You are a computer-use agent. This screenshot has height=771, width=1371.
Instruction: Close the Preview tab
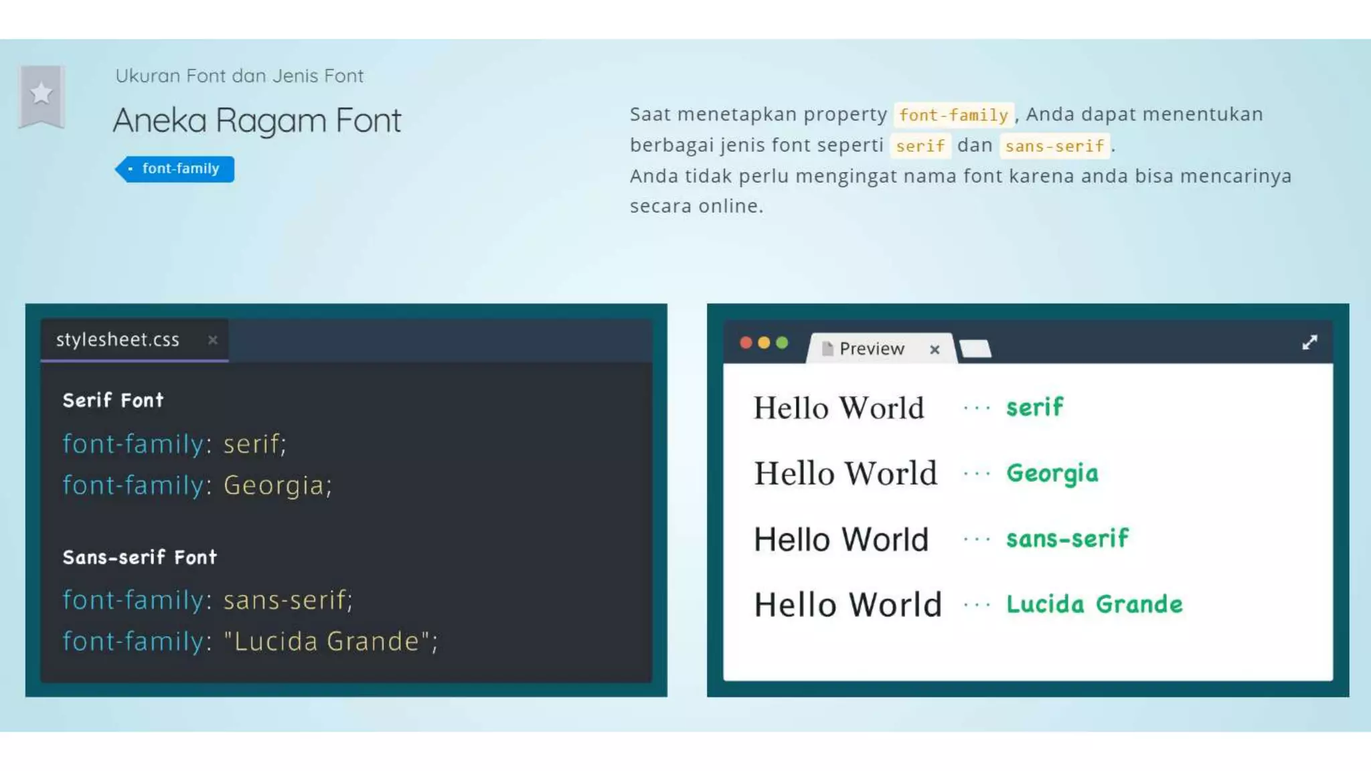(x=935, y=349)
